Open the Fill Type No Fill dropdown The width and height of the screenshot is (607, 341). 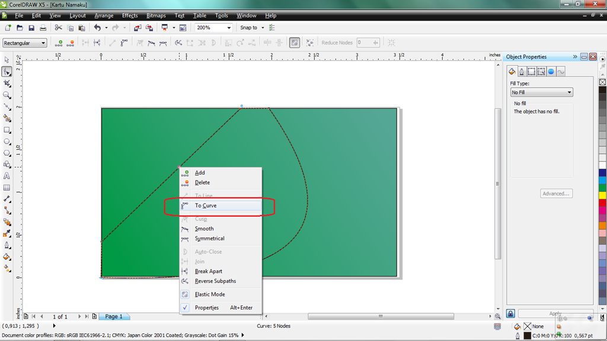pyautogui.click(x=541, y=92)
